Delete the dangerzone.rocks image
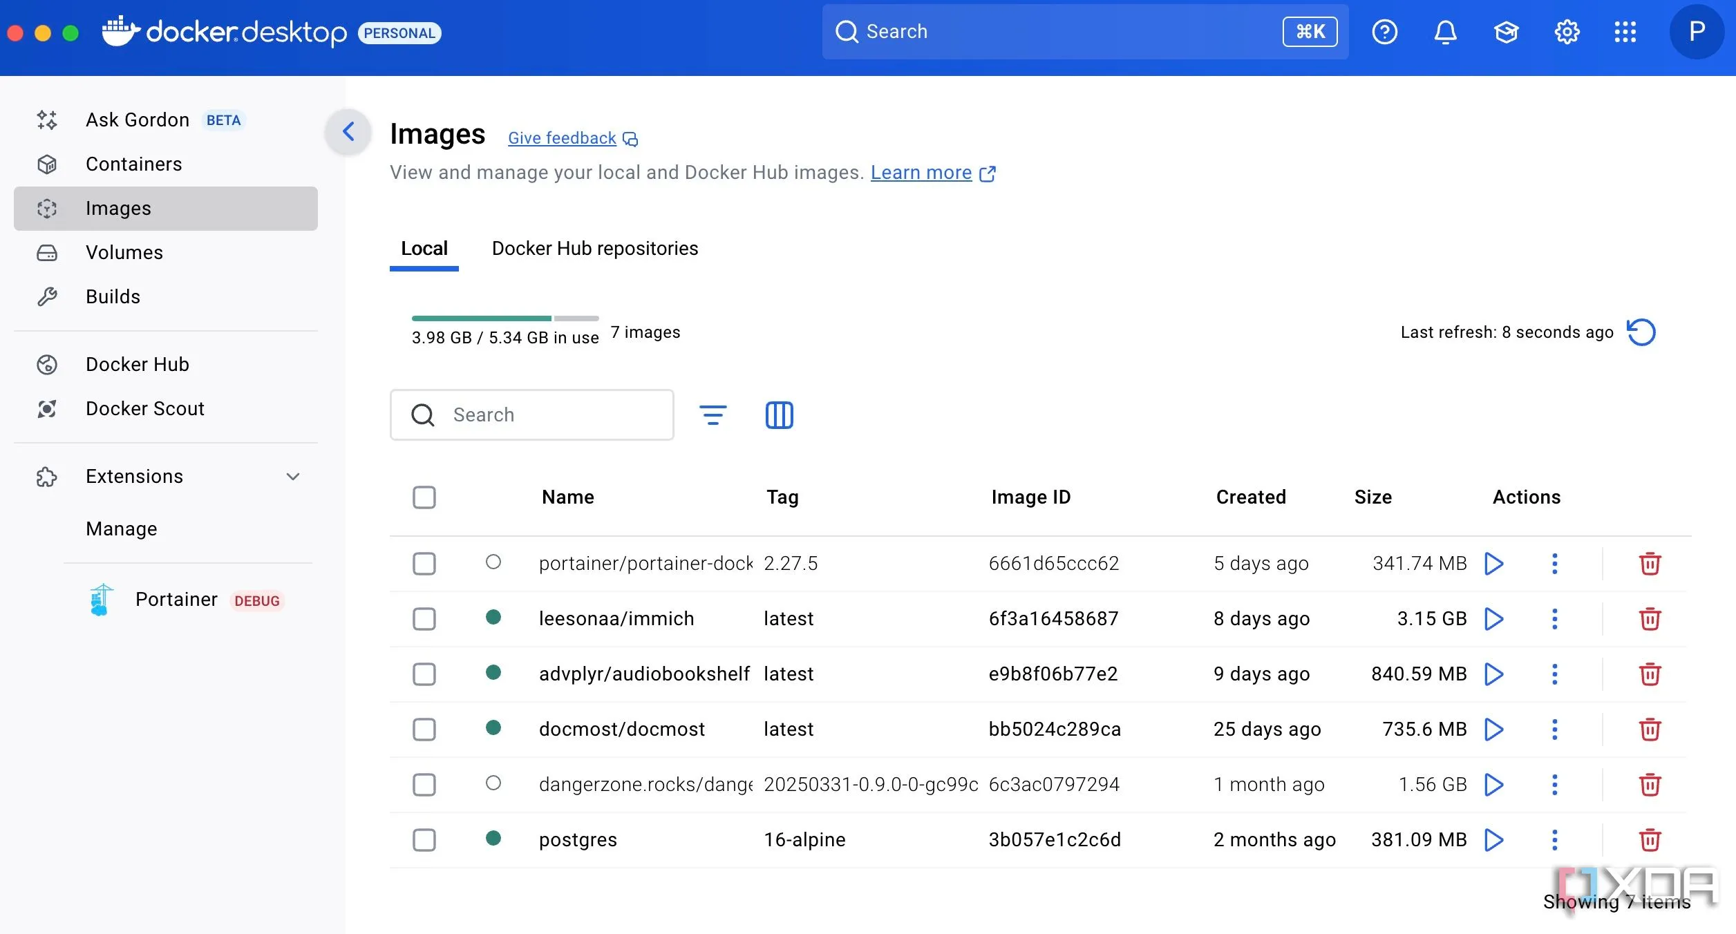This screenshot has height=934, width=1736. click(1650, 785)
